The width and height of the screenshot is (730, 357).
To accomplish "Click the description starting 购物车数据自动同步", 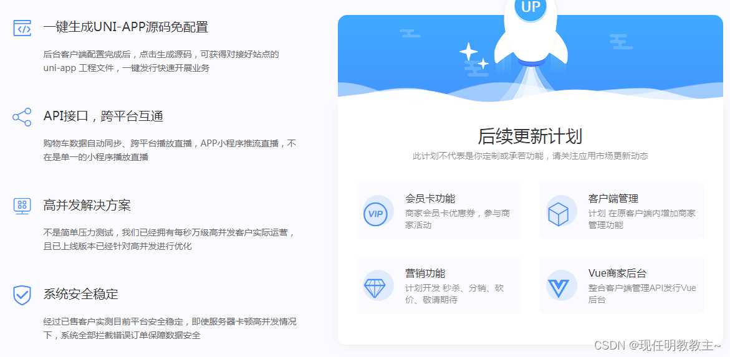I will [170, 150].
